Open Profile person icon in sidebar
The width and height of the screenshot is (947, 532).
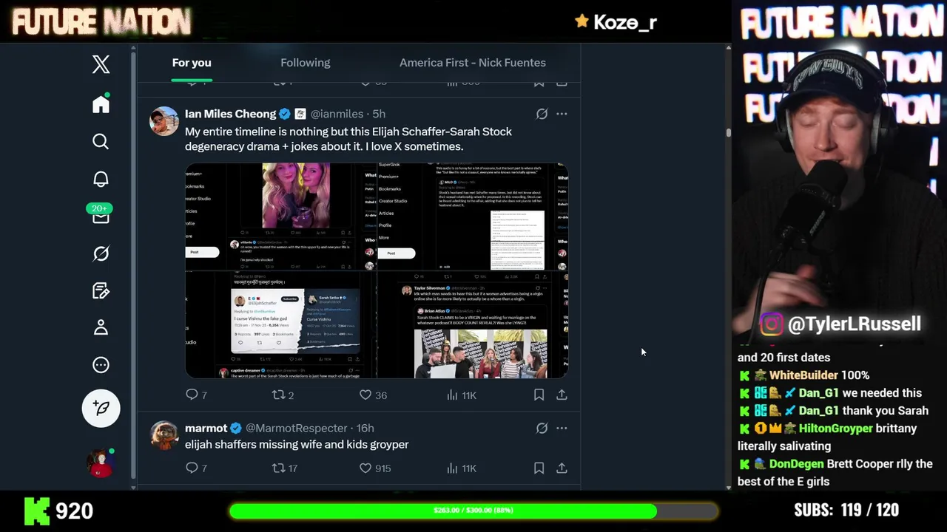(x=101, y=327)
